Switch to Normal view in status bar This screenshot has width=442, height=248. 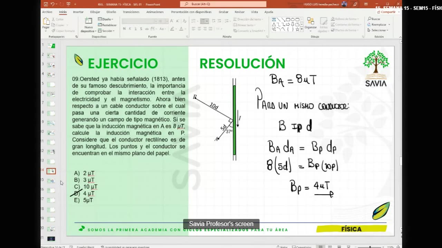(321, 247)
